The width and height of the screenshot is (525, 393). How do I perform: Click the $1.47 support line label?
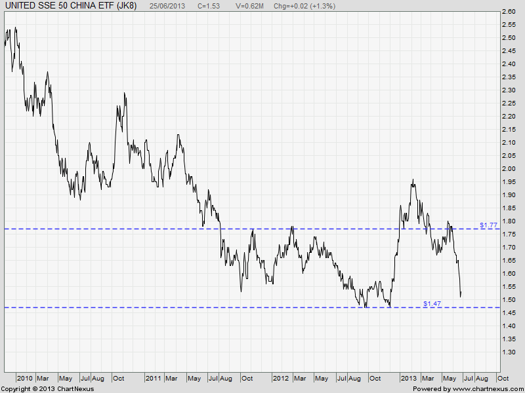[432, 303]
